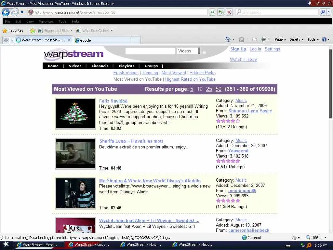Screen dimensions: 333x250
Task: Open the command bar Tools dropdown
Action: pyautogui.click(x=313, y=39)
